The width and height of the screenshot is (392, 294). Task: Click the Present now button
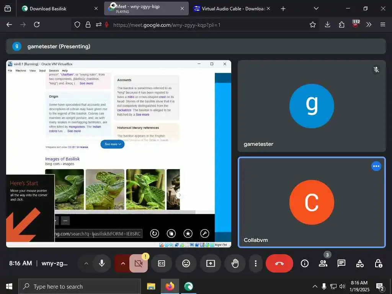211,263
